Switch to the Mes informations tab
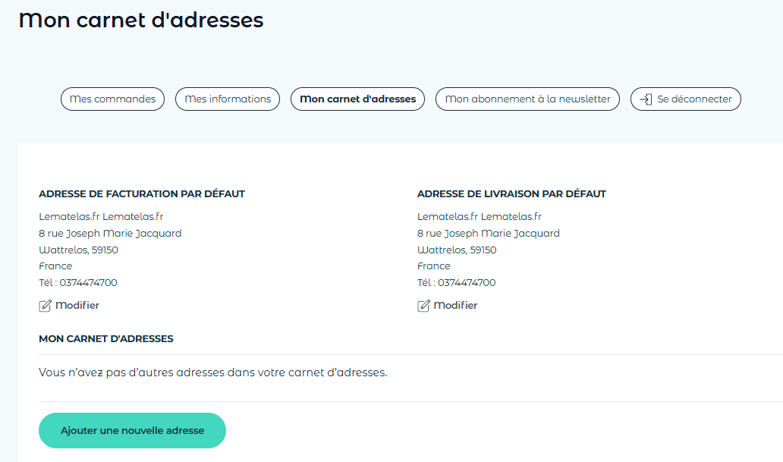Screen dimensions: 783x462 pos(228,99)
